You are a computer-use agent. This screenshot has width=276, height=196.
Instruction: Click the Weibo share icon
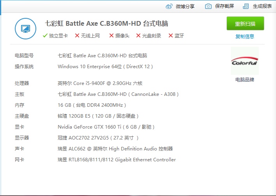(x=169, y=6)
